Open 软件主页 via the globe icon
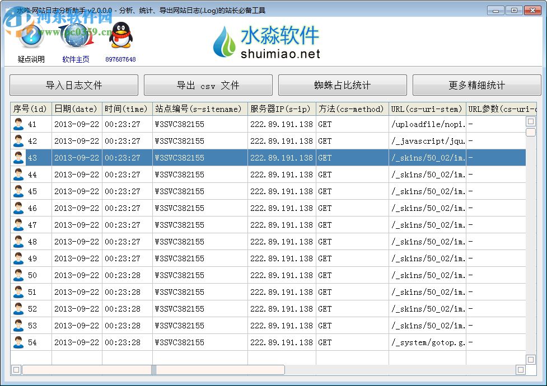The image size is (547, 386). [76, 36]
